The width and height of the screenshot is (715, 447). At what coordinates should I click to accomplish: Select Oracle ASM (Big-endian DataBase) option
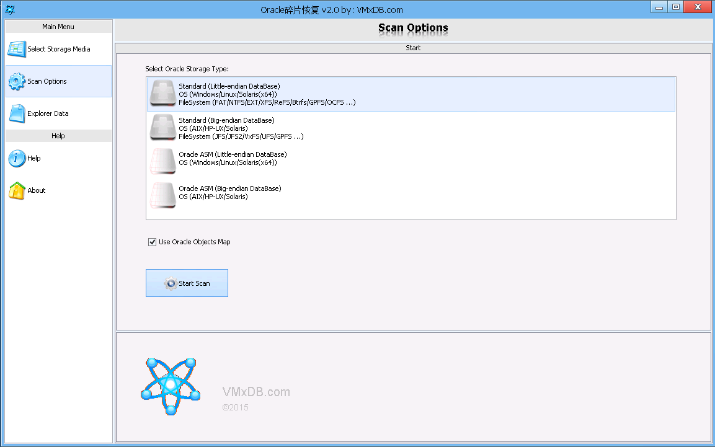(411, 197)
